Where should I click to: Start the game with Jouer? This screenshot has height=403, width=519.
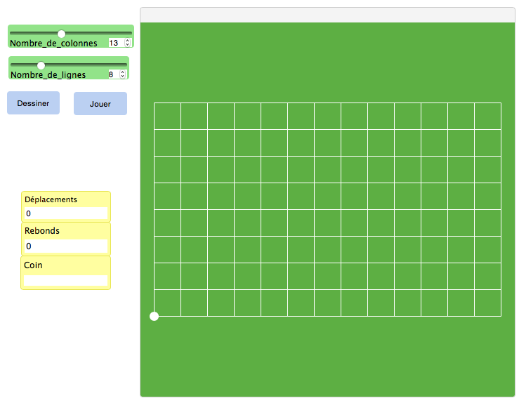tap(100, 104)
